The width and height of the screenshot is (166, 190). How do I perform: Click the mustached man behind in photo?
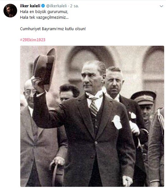pyautogui.click(x=114, y=82)
